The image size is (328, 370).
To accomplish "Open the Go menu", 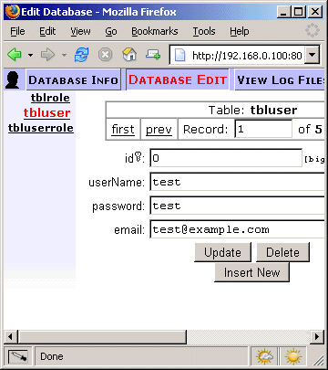I will (x=111, y=31).
